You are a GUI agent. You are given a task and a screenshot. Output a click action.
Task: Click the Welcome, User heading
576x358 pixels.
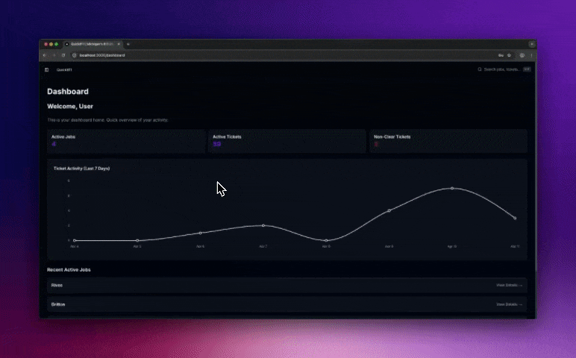coord(70,107)
